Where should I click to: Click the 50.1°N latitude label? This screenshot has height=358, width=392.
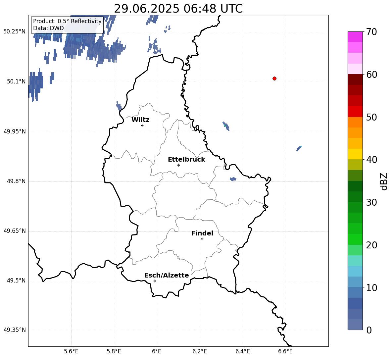click(16, 81)
